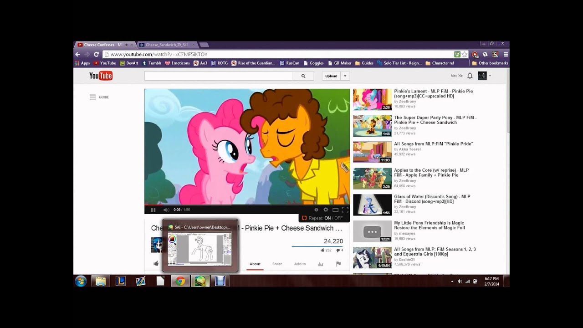Image resolution: width=583 pixels, height=328 pixels.
Task: Bookmark this page with the star icon
Action: (465, 54)
